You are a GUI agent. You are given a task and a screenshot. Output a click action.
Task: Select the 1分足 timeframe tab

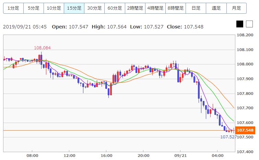click(13, 8)
